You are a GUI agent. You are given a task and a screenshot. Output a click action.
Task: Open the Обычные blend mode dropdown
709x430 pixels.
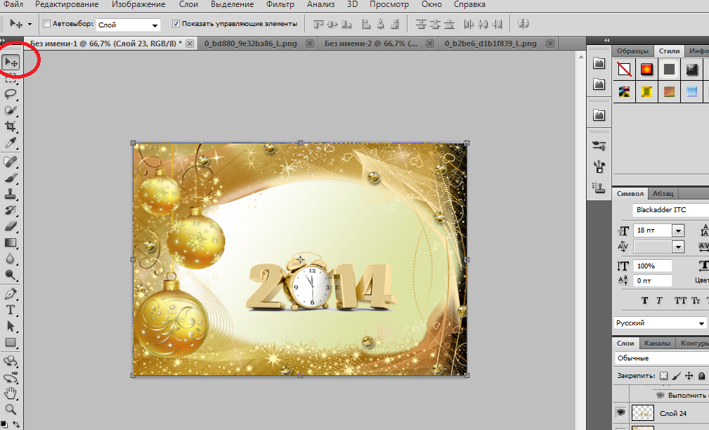(661, 358)
